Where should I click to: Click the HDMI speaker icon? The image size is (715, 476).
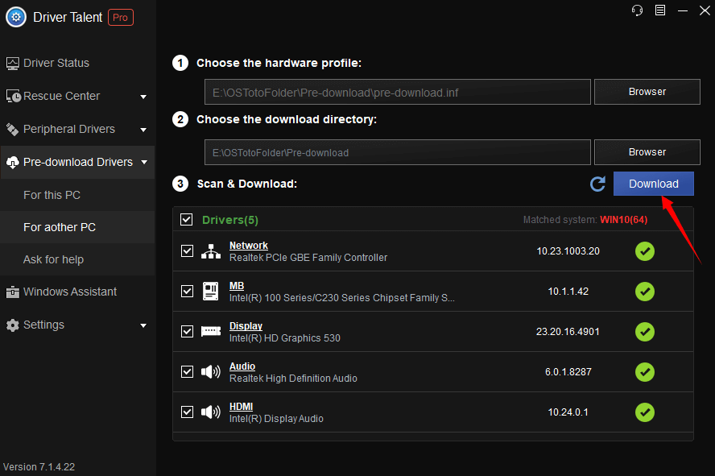(x=211, y=412)
